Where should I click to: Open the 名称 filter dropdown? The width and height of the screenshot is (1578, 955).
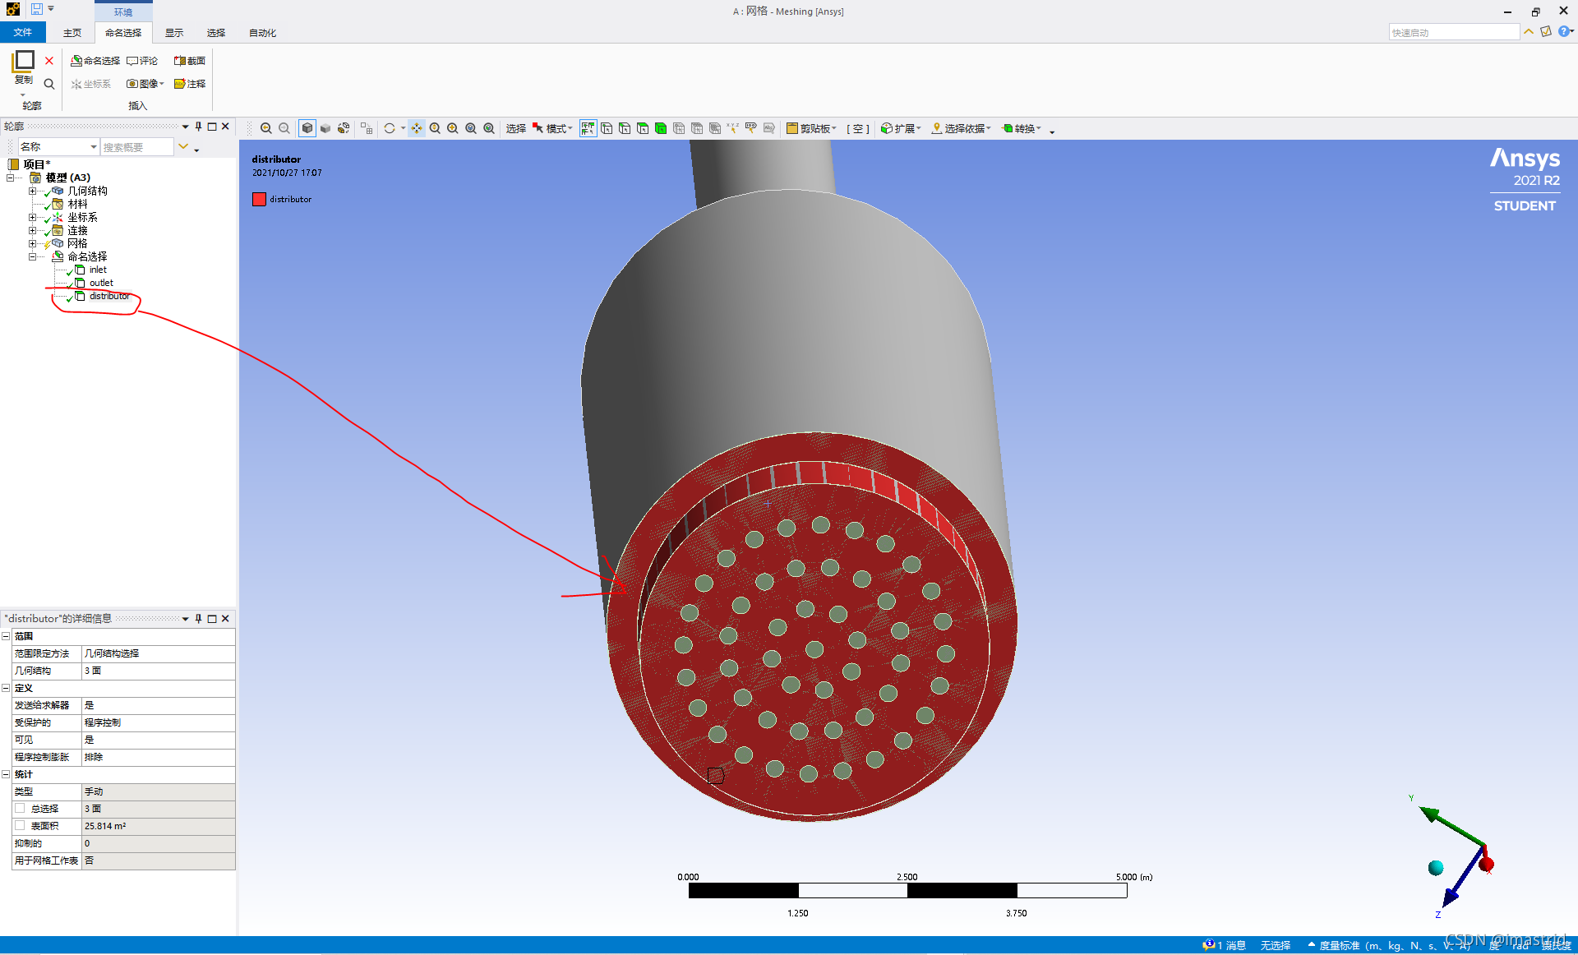[93, 147]
